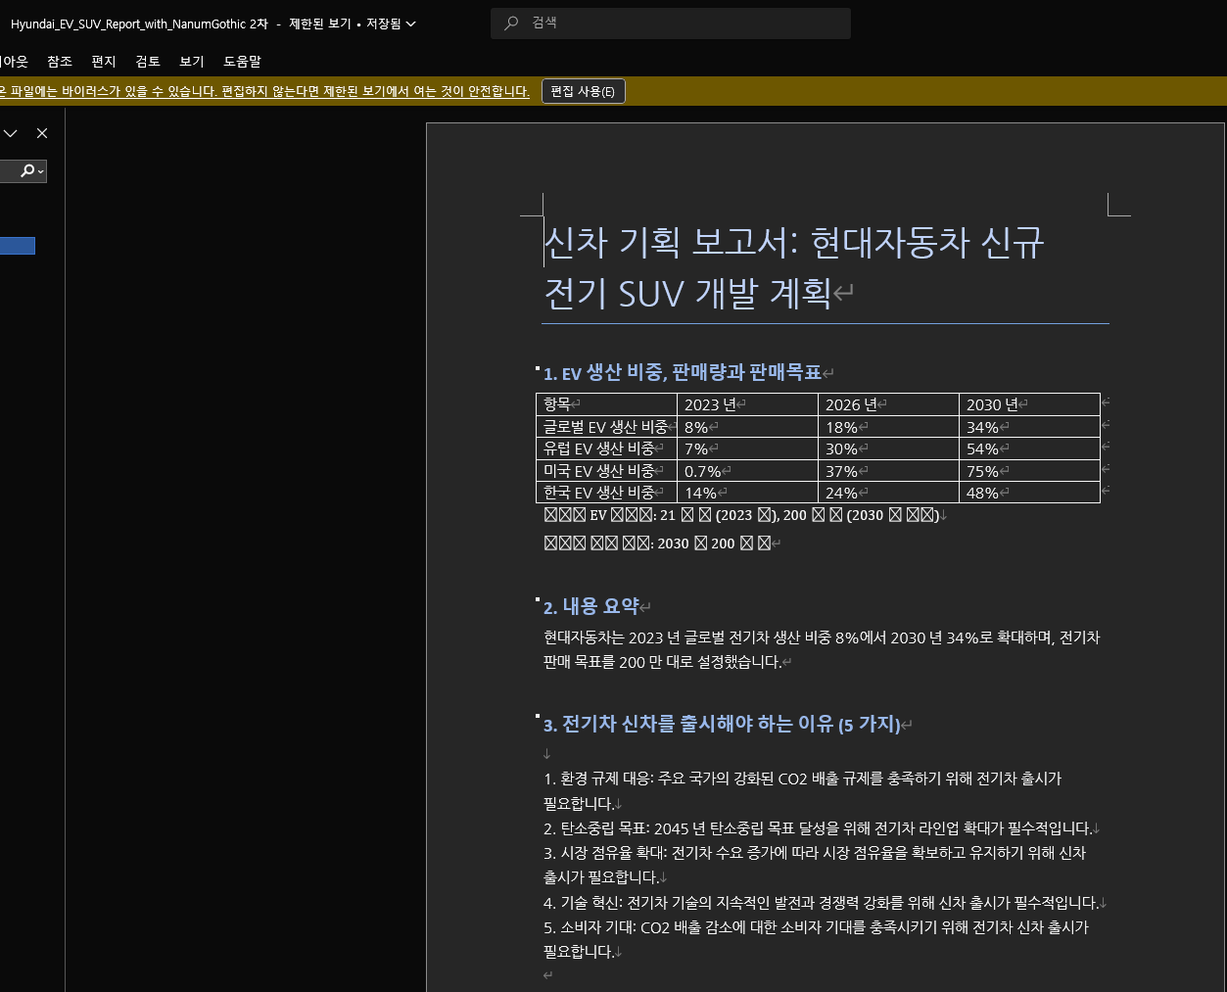
Task: Click the 7% table cell
Action: coord(747,449)
